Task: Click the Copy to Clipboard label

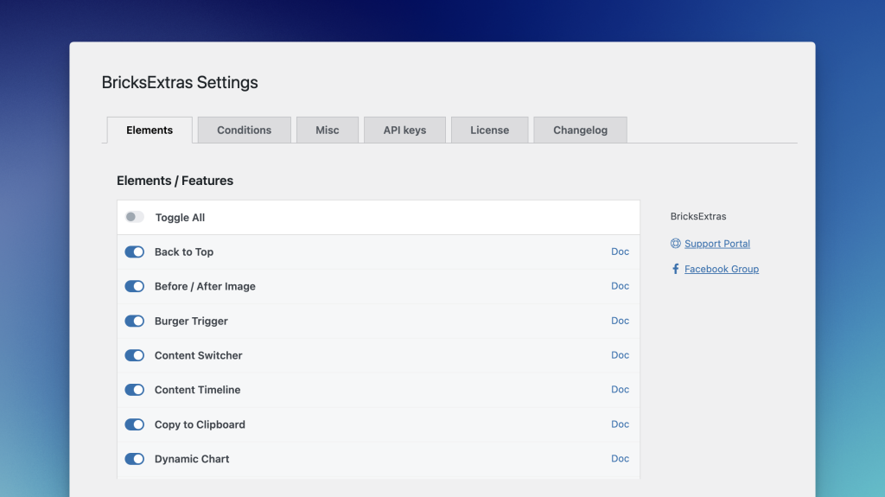Action: (200, 424)
